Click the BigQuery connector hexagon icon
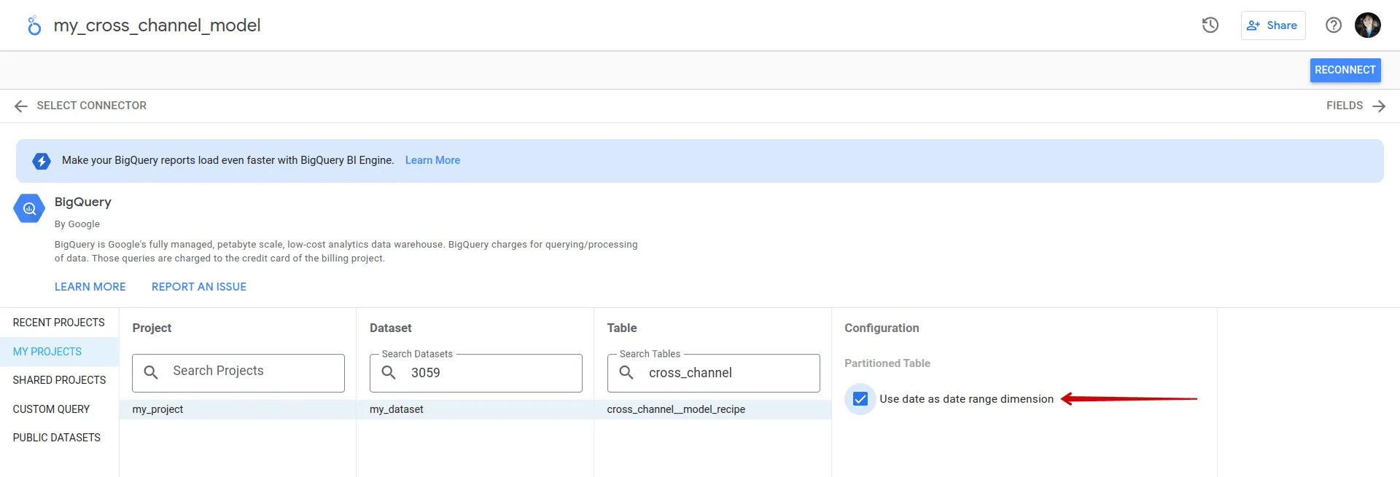Image resolution: width=1400 pixels, height=477 pixels. pyautogui.click(x=29, y=209)
